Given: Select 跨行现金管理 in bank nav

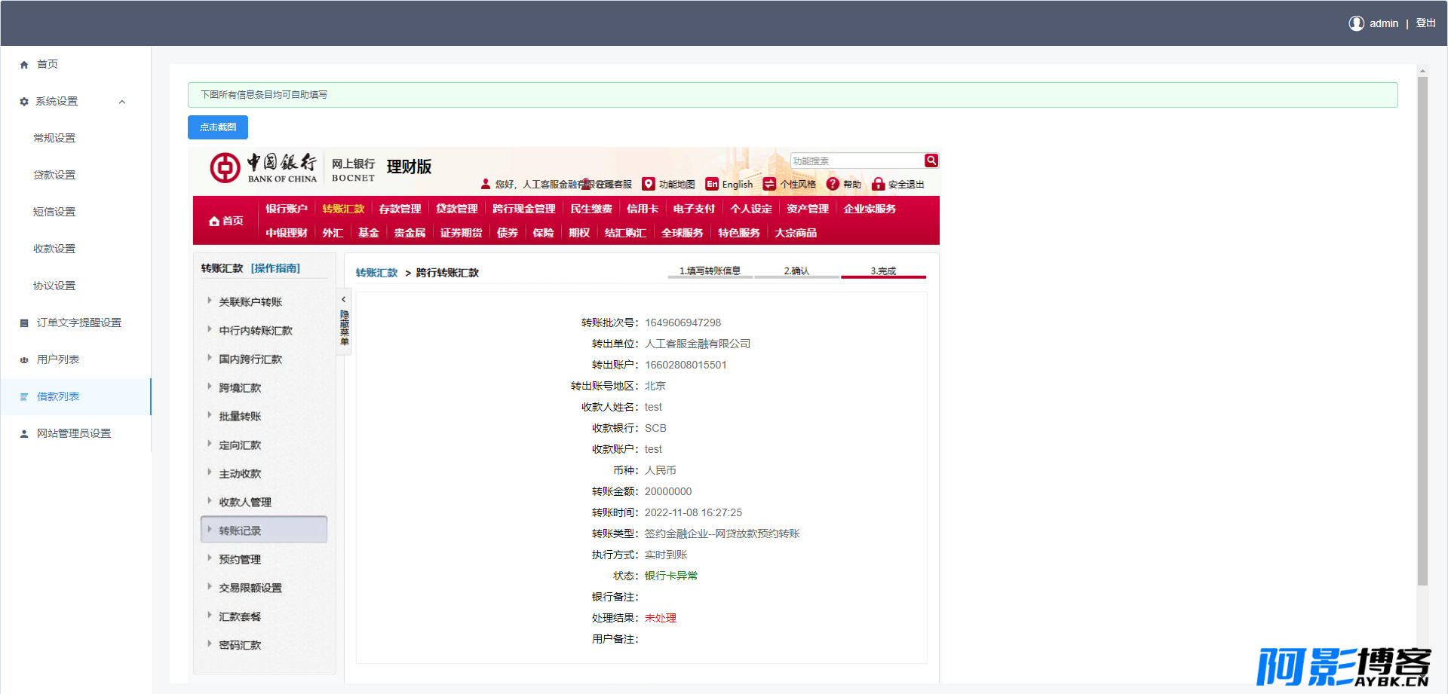Looking at the screenshot, I should (x=524, y=209).
